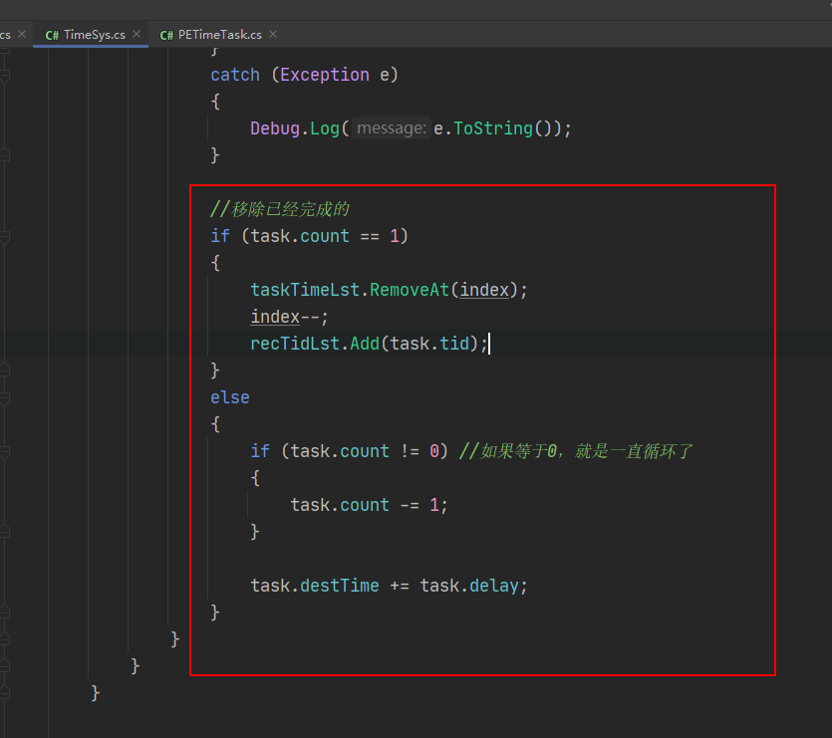The width and height of the screenshot is (832, 738).
Task: Collapse fold marker beside 'if (task.count == 1)'
Action: (x=5, y=237)
